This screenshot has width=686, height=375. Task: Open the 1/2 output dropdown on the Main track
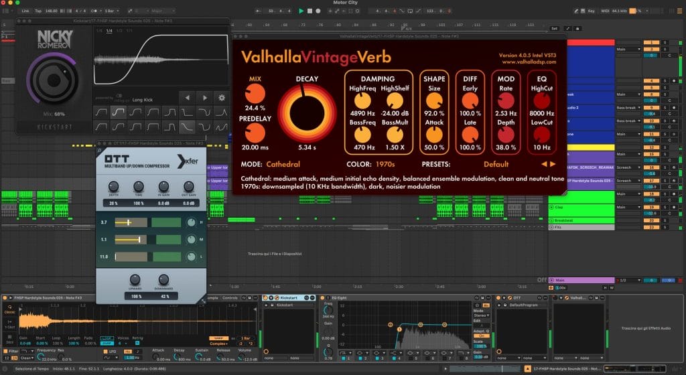coord(630,280)
